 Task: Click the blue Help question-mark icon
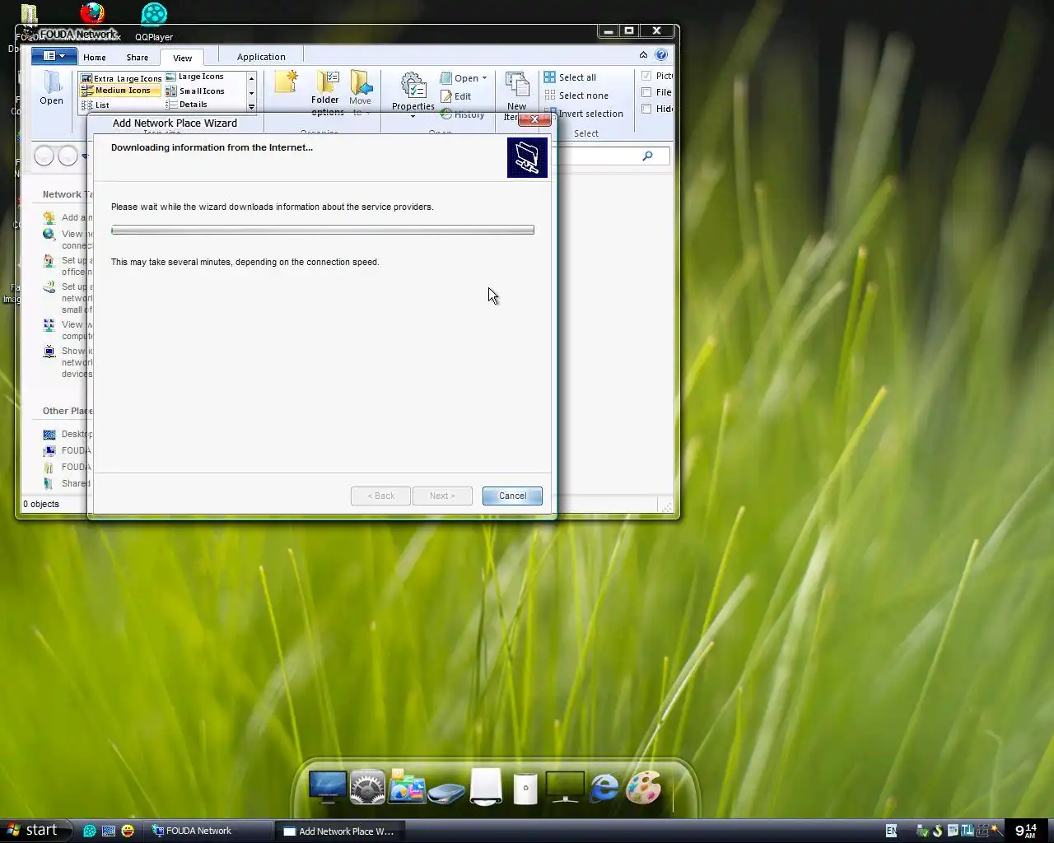661,55
